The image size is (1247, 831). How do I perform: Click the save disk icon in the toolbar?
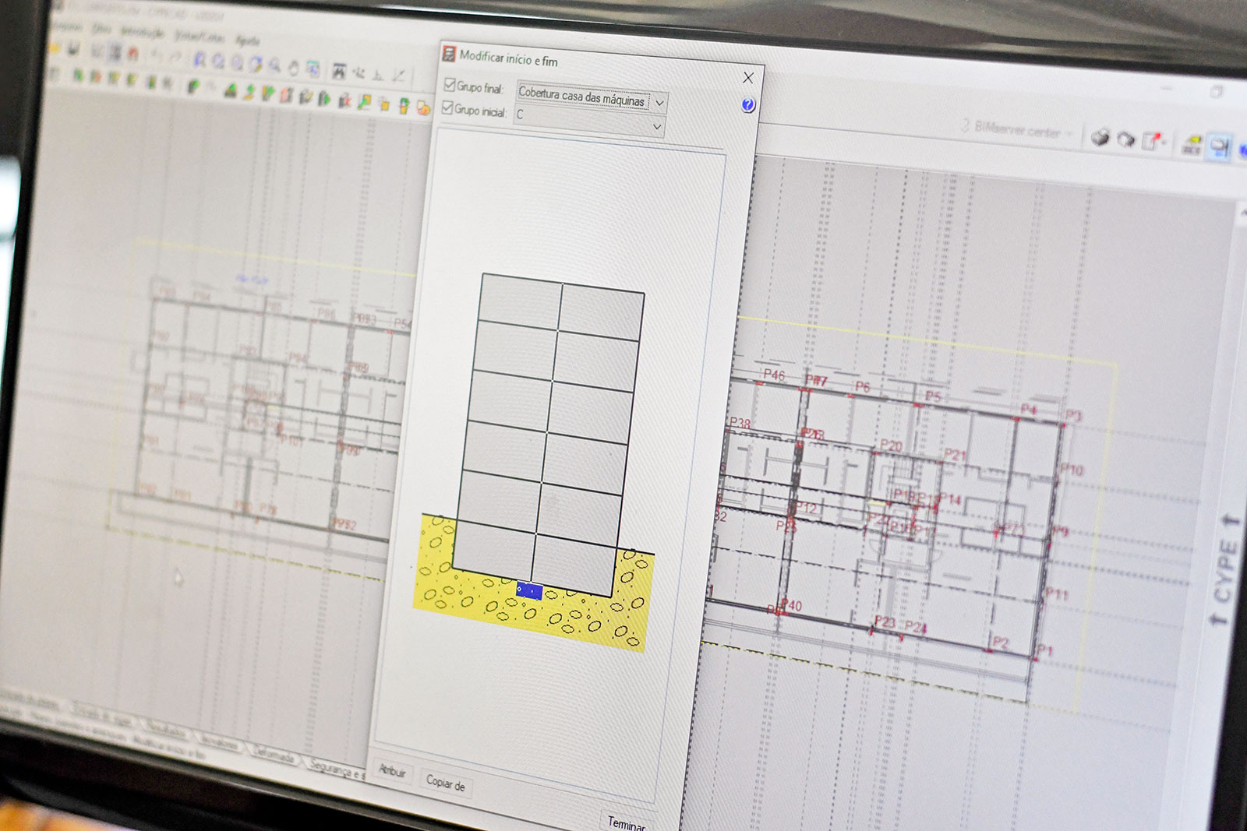73,49
